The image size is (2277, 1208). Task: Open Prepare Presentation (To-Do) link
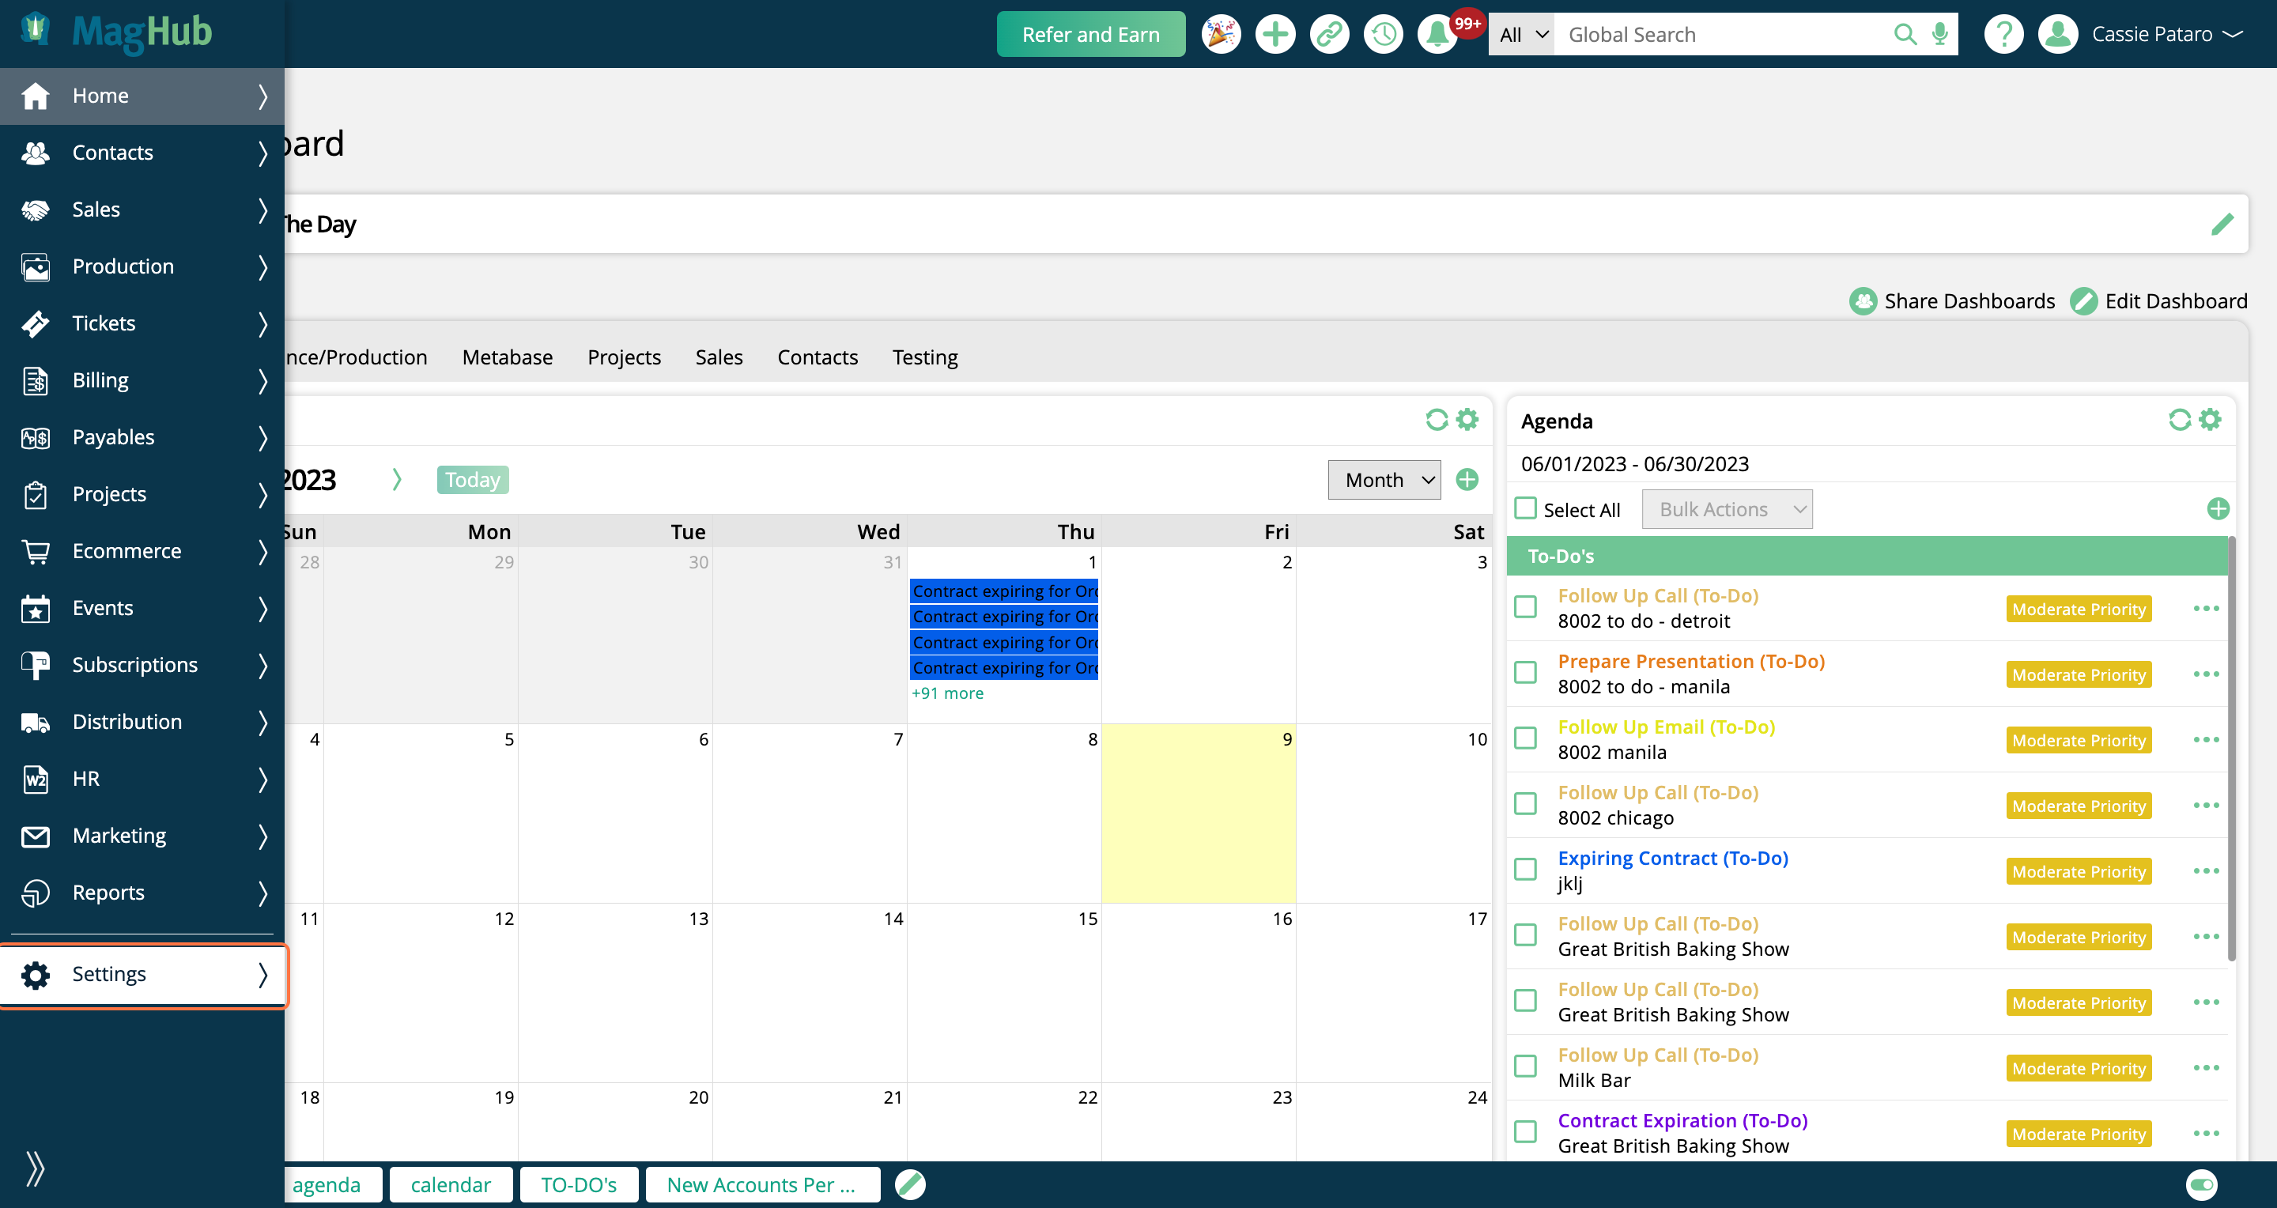click(1691, 661)
